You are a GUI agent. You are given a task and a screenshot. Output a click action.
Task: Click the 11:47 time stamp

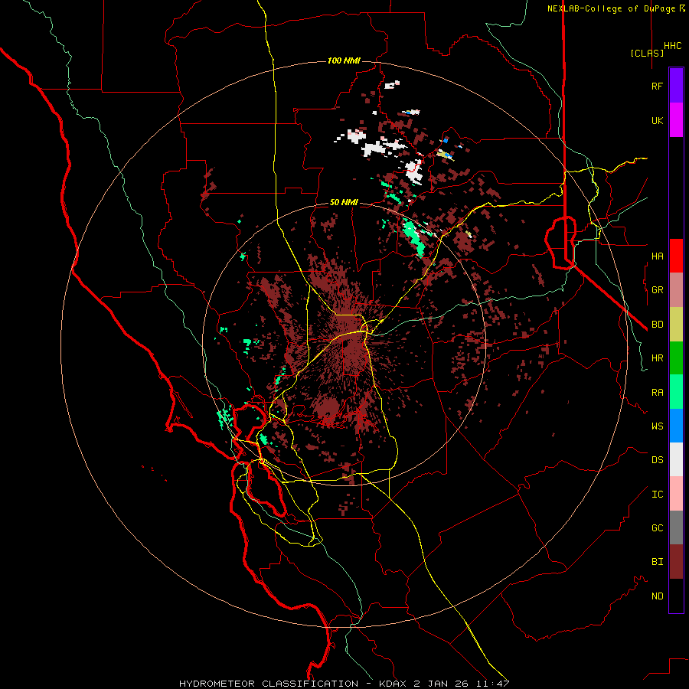click(491, 684)
